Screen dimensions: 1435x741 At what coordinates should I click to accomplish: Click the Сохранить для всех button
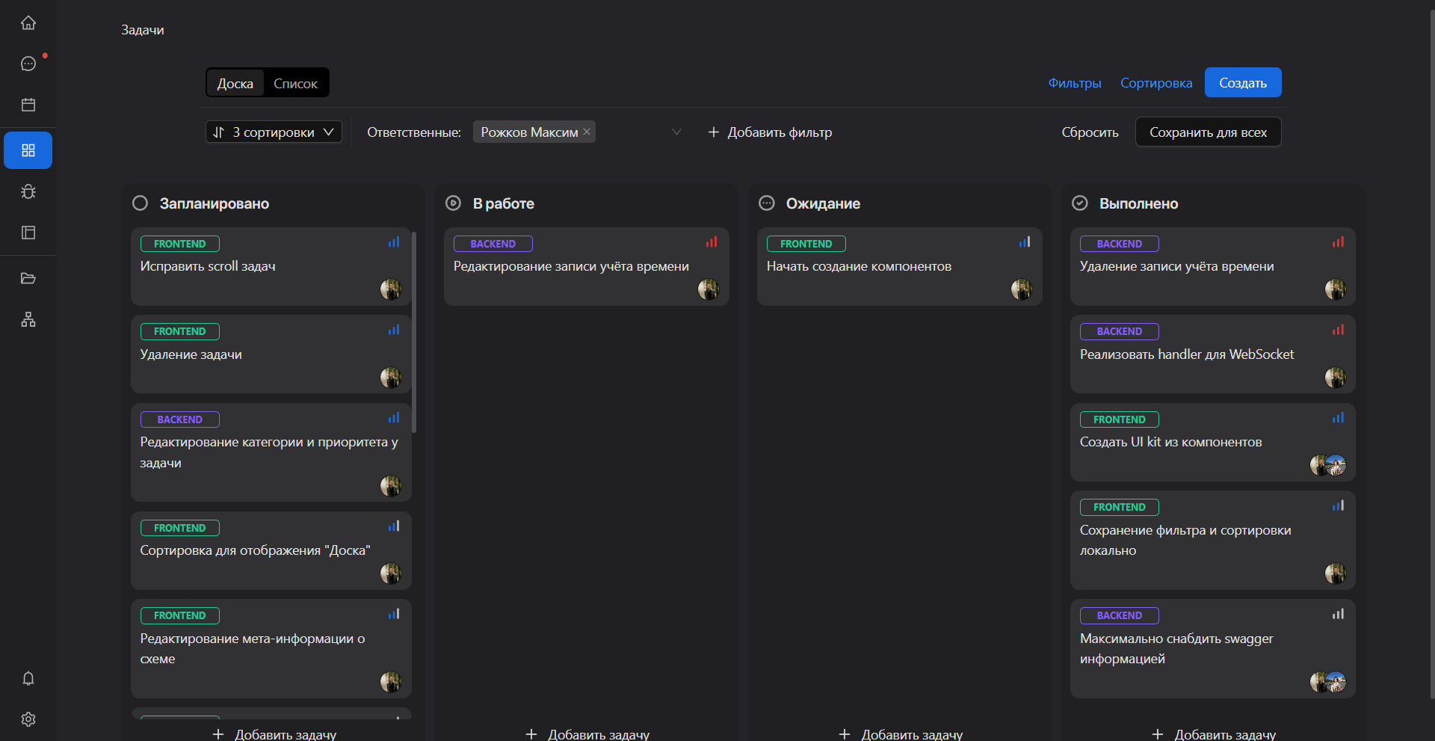(1208, 132)
